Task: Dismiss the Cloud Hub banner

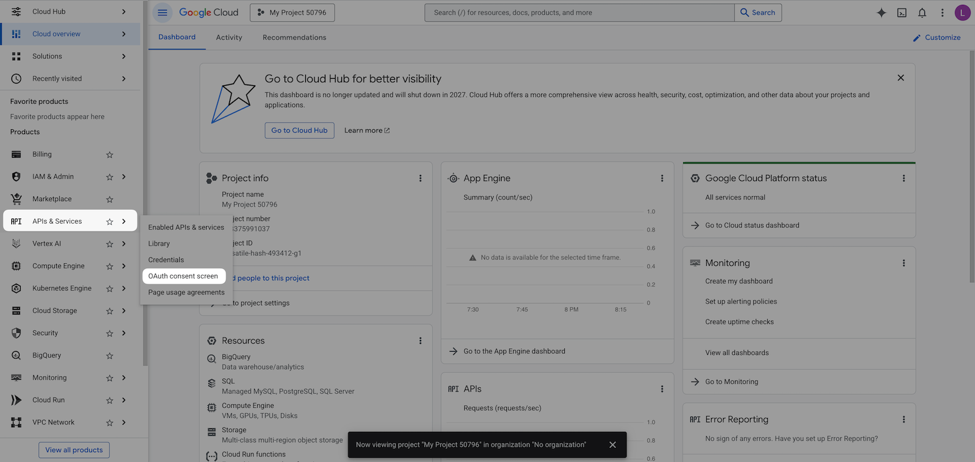Action: pos(901,78)
